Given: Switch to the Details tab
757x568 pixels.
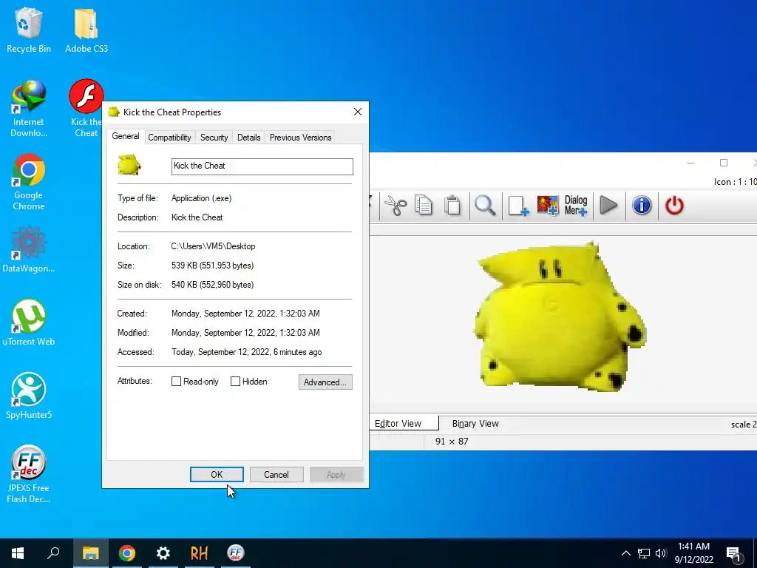Looking at the screenshot, I should click(248, 138).
